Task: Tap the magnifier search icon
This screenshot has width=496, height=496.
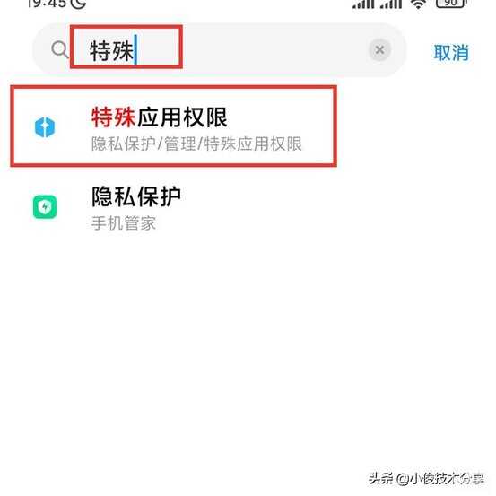Action: 60,49
